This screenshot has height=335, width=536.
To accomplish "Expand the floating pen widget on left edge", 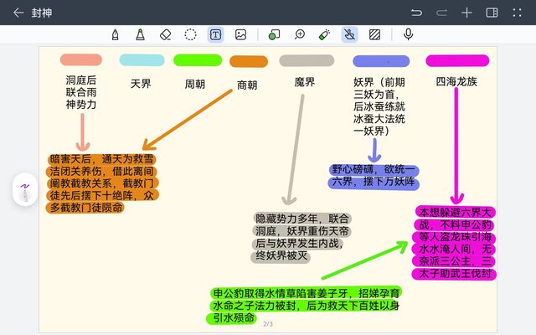I will point(25,190).
